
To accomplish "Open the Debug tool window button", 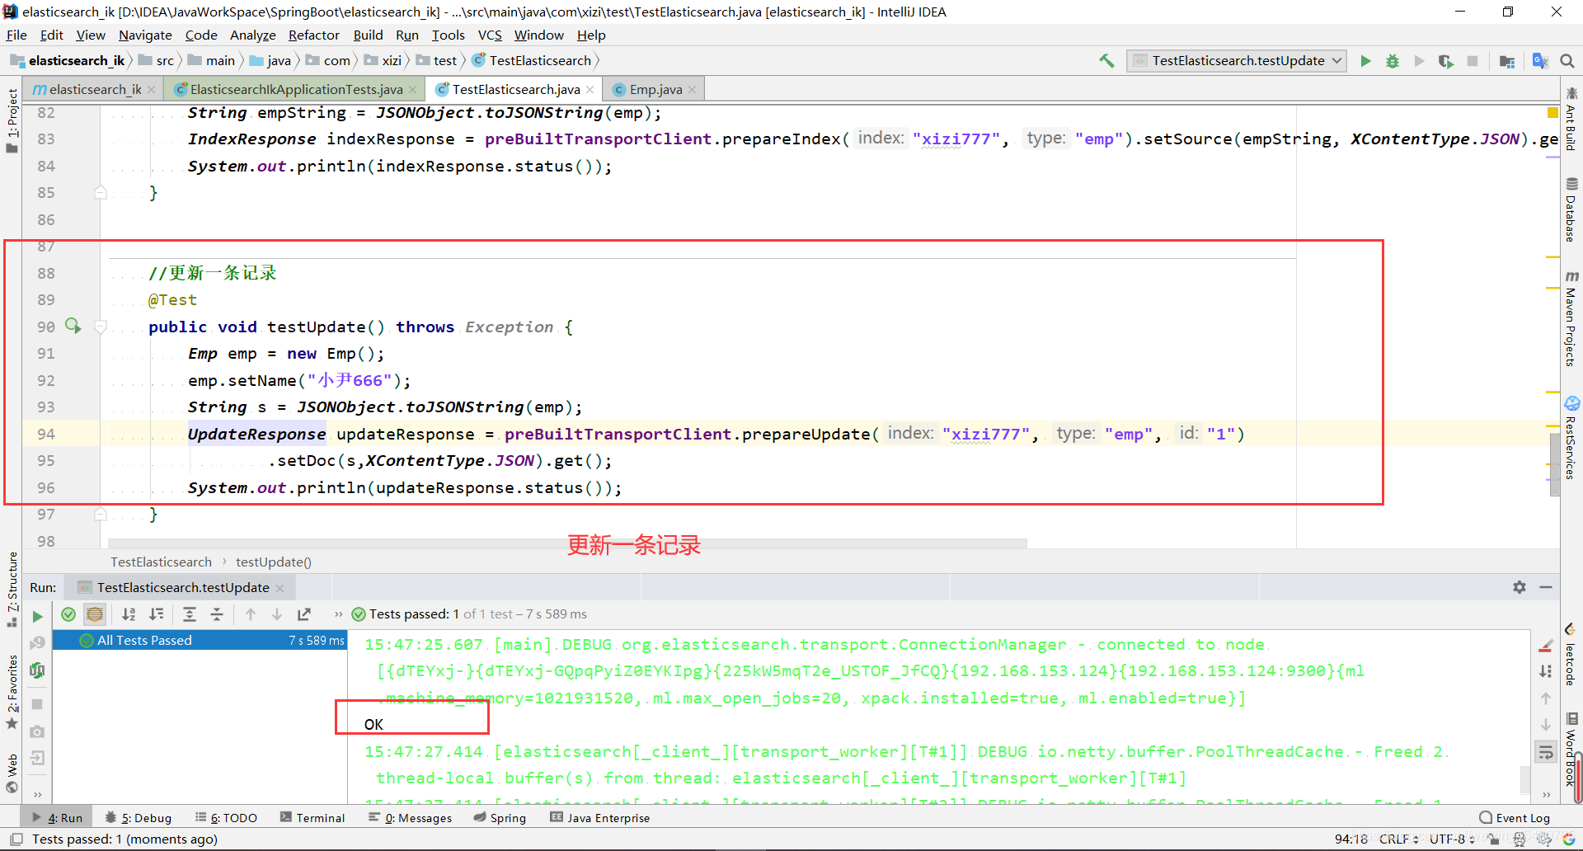I will pyautogui.click(x=139, y=817).
